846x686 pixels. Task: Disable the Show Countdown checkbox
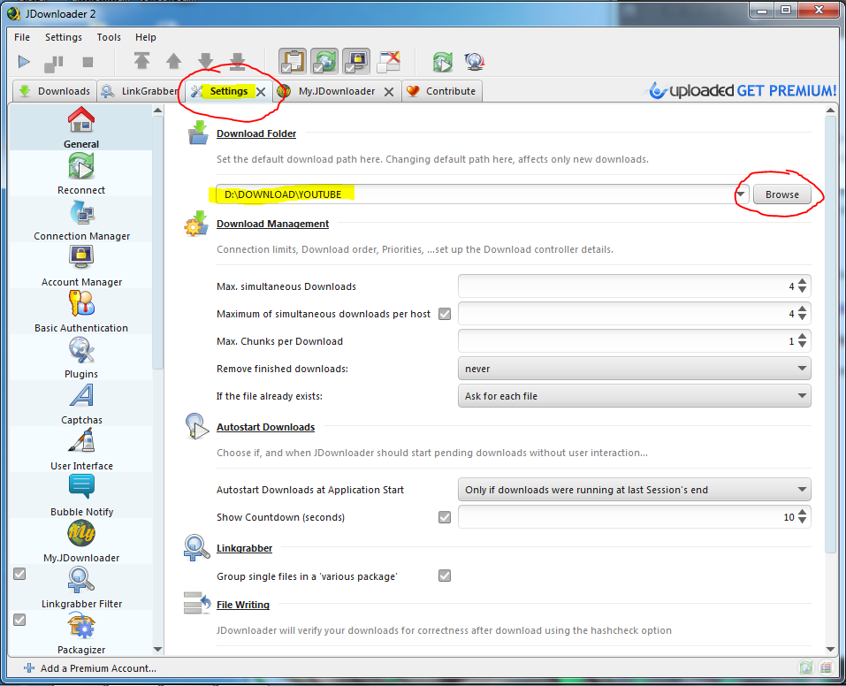click(x=445, y=517)
